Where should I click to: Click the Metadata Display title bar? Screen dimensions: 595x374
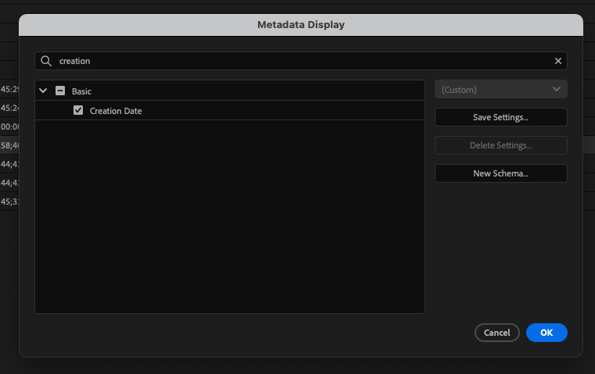tap(301, 25)
